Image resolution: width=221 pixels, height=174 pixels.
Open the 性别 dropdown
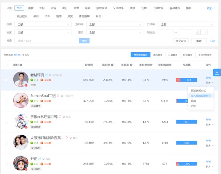pos(43,24)
